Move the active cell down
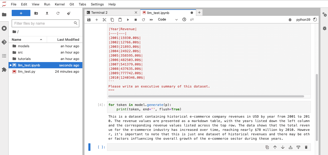 tap(283, 147)
